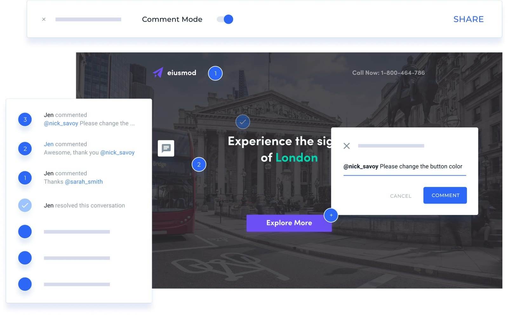Click the @nick_savoy mention in comment 3

pyautogui.click(x=61, y=124)
